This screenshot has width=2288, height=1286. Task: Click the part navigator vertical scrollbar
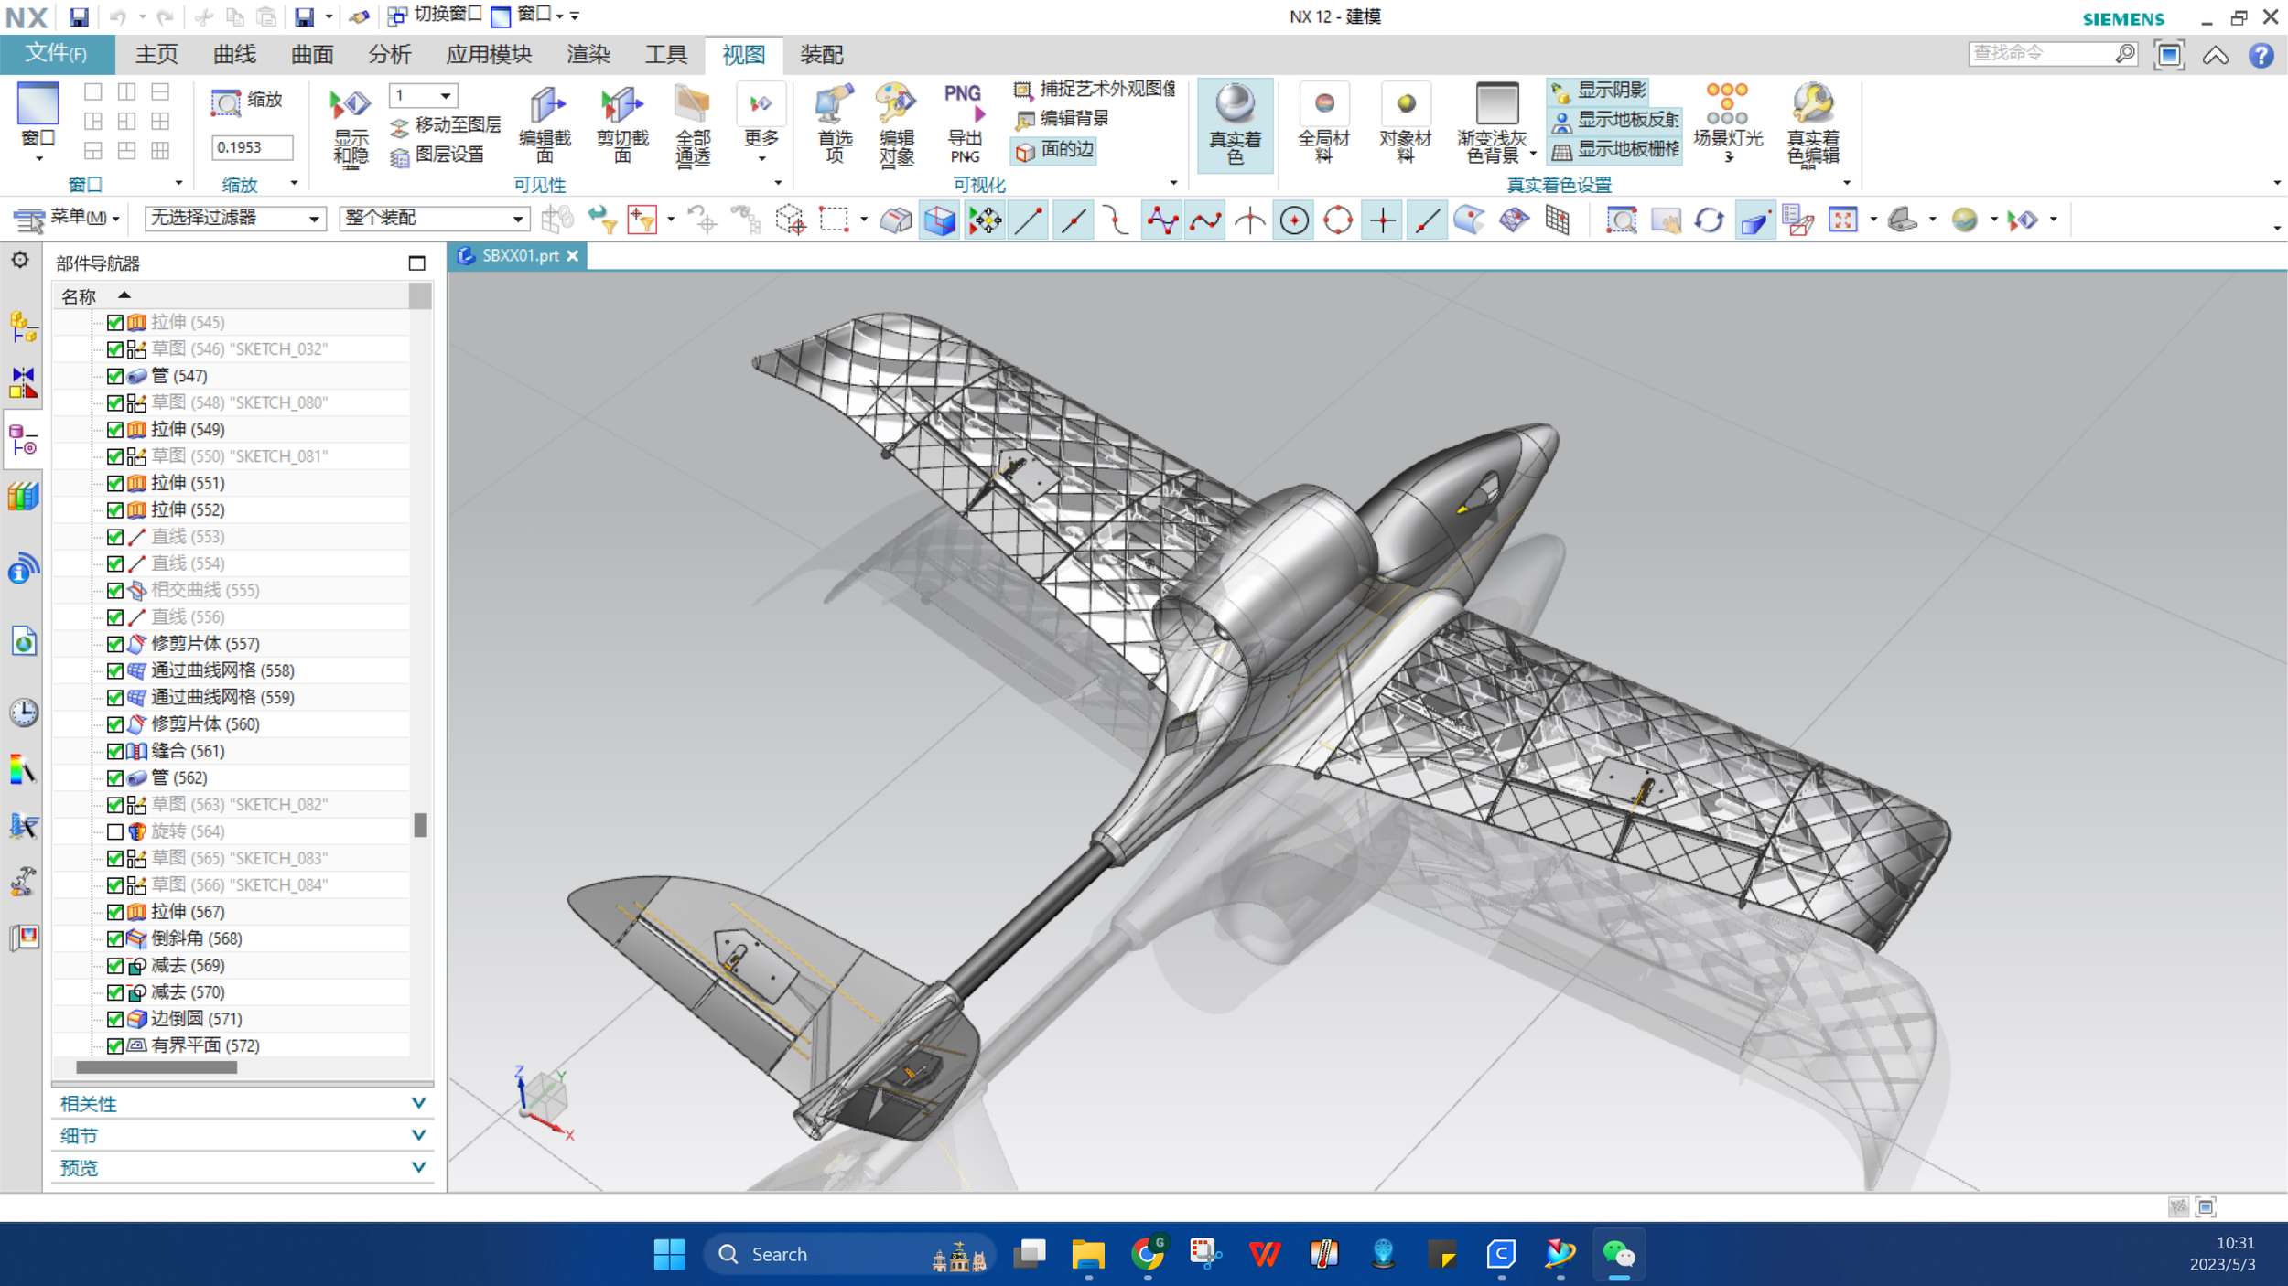[x=420, y=825]
